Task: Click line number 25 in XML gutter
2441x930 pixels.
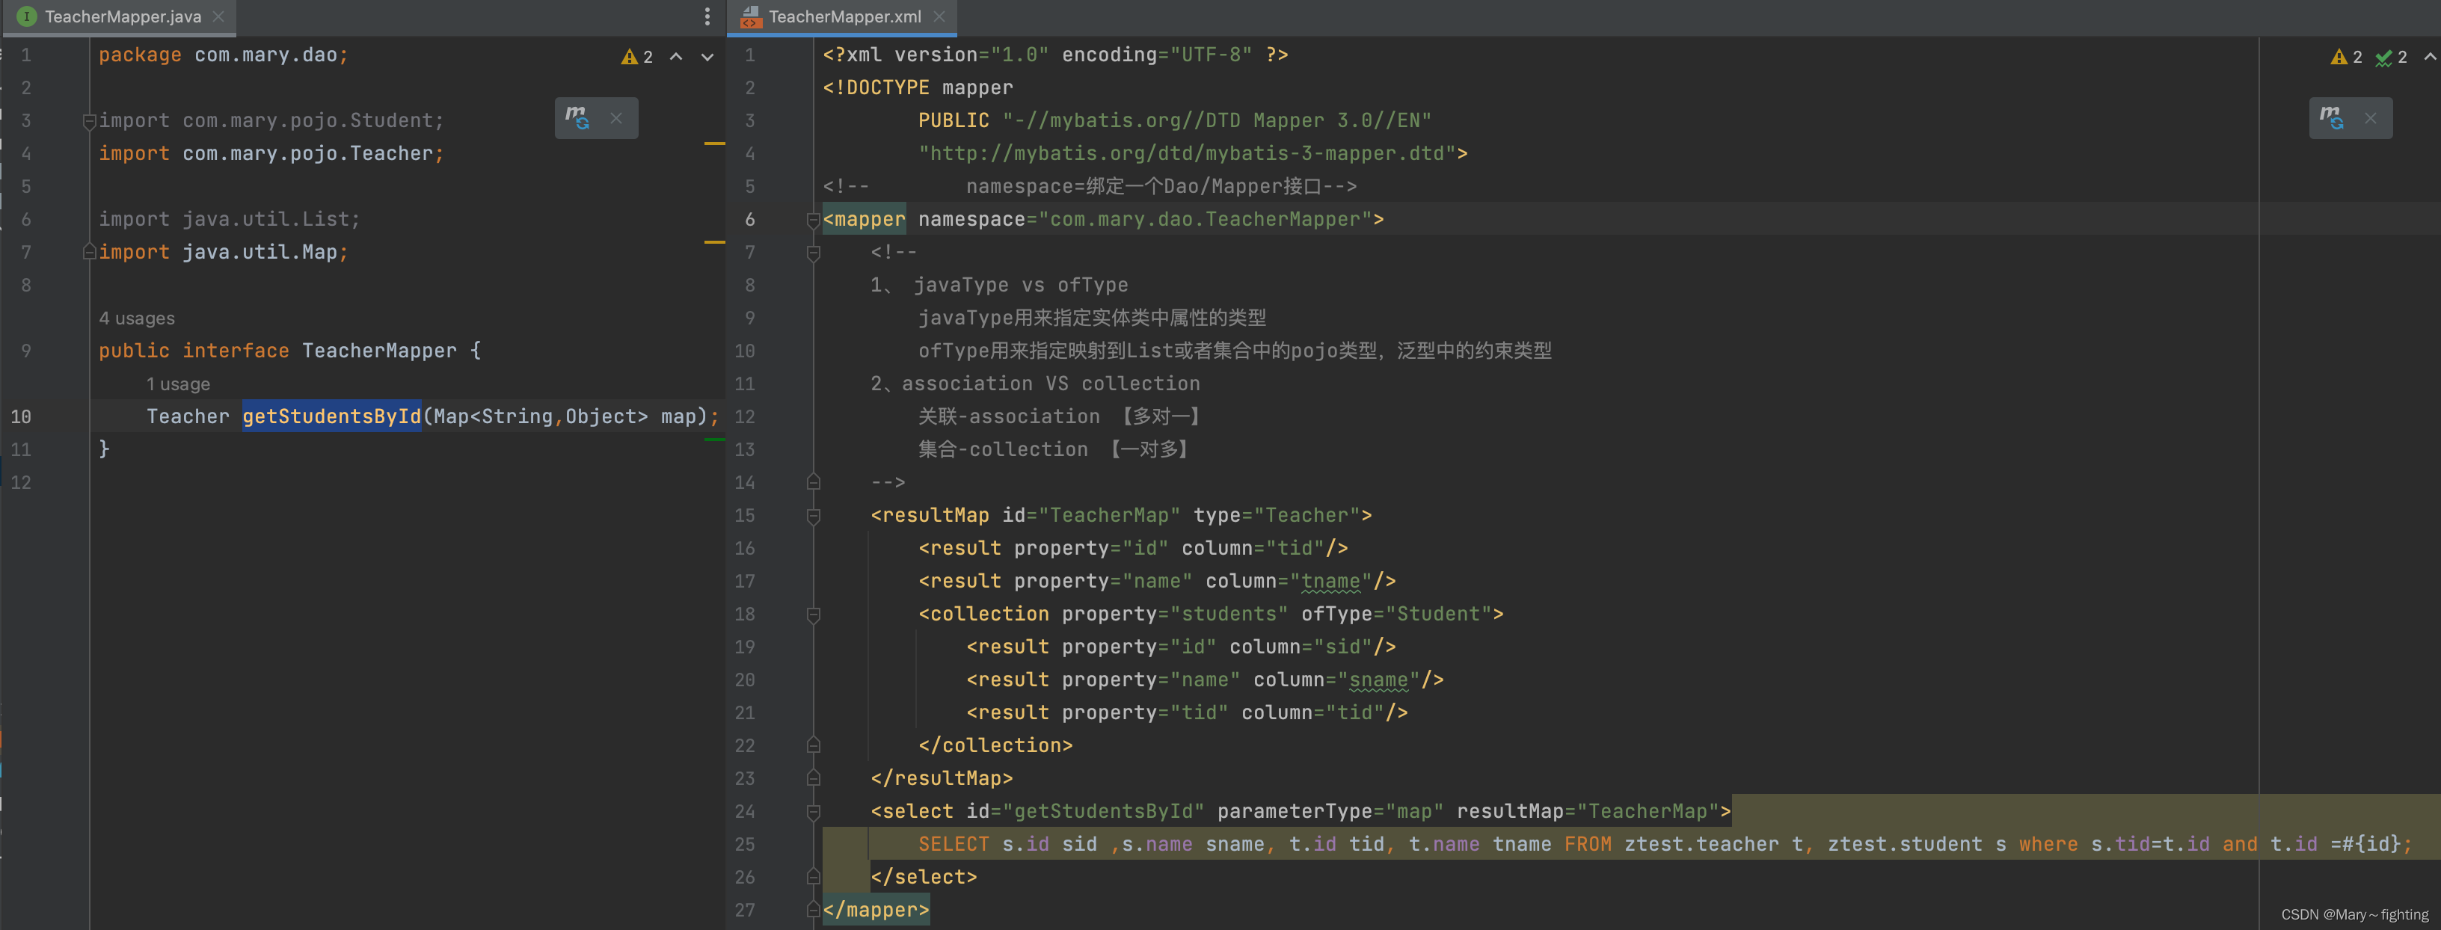Action: [745, 845]
